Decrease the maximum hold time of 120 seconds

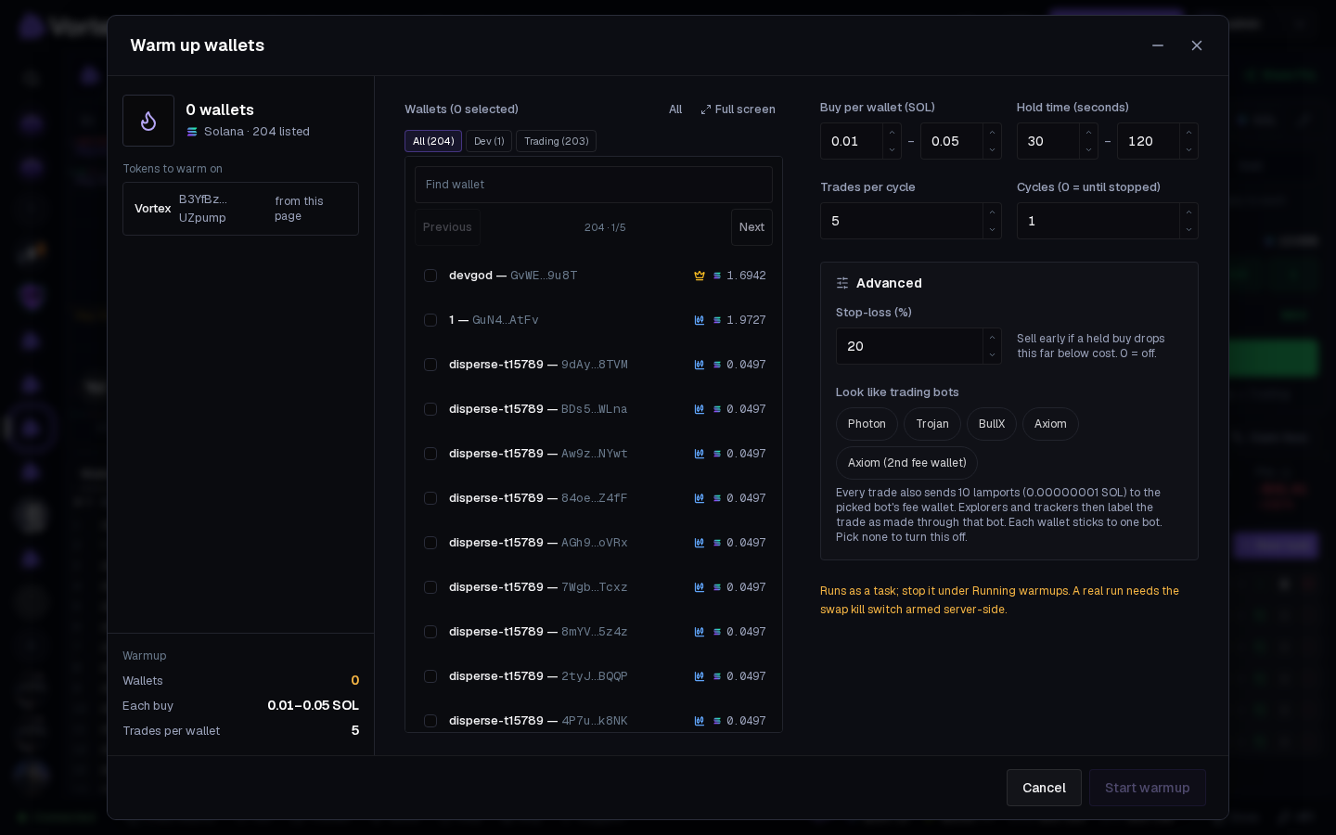tap(1188, 150)
